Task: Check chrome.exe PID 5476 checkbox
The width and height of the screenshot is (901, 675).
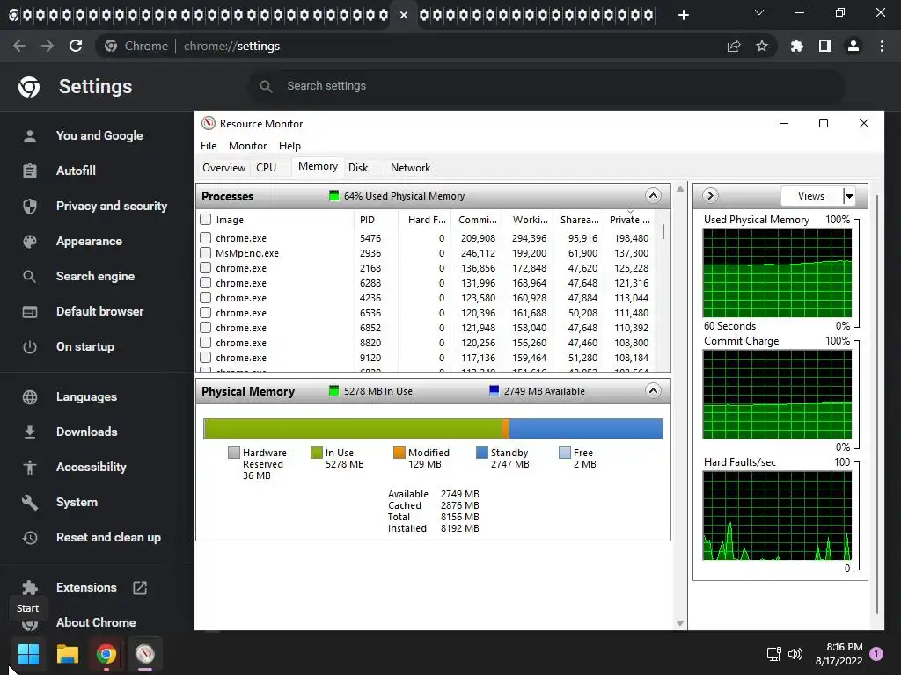Action: tap(205, 237)
